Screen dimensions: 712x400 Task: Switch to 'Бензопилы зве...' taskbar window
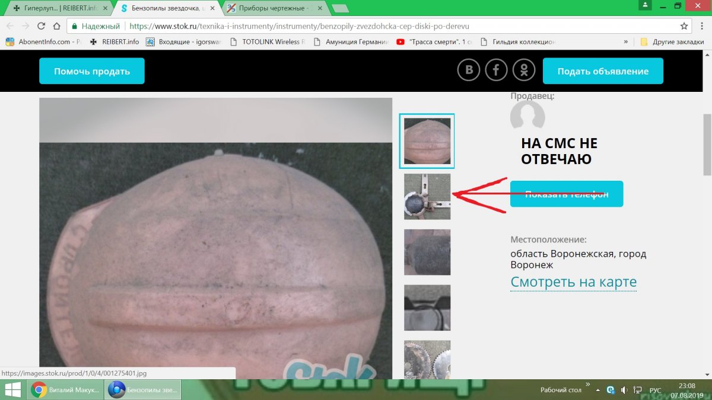click(x=143, y=389)
